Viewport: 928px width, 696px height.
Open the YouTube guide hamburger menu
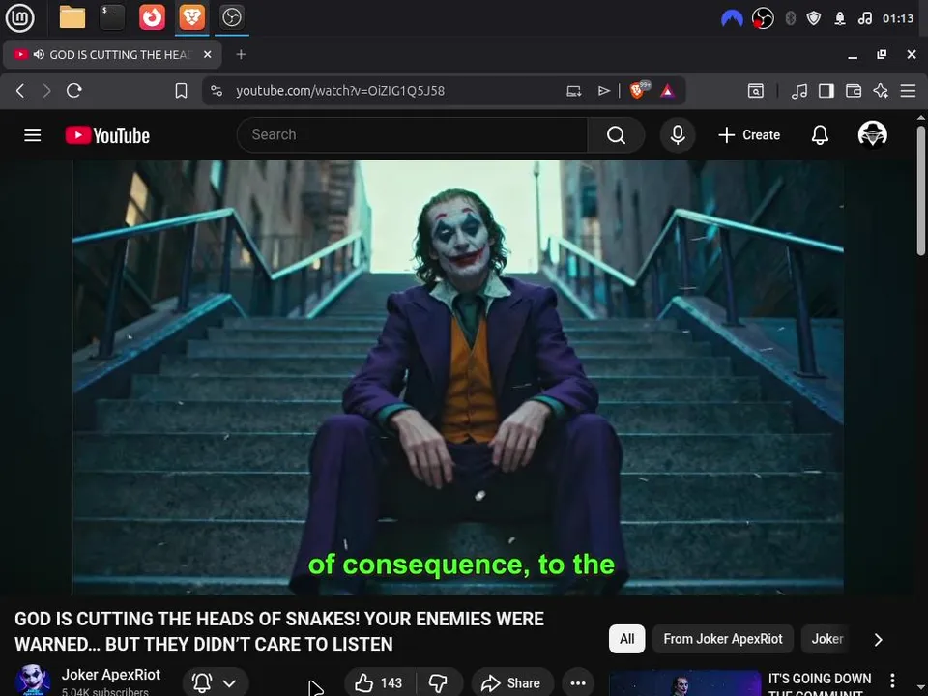(x=33, y=135)
